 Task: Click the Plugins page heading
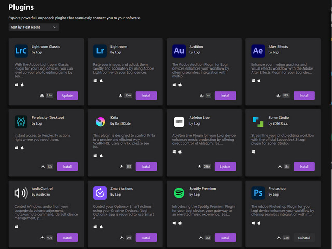coord(21,7)
